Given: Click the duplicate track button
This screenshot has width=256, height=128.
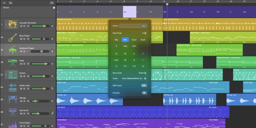Looking at the screenshot, I should 11,3.
